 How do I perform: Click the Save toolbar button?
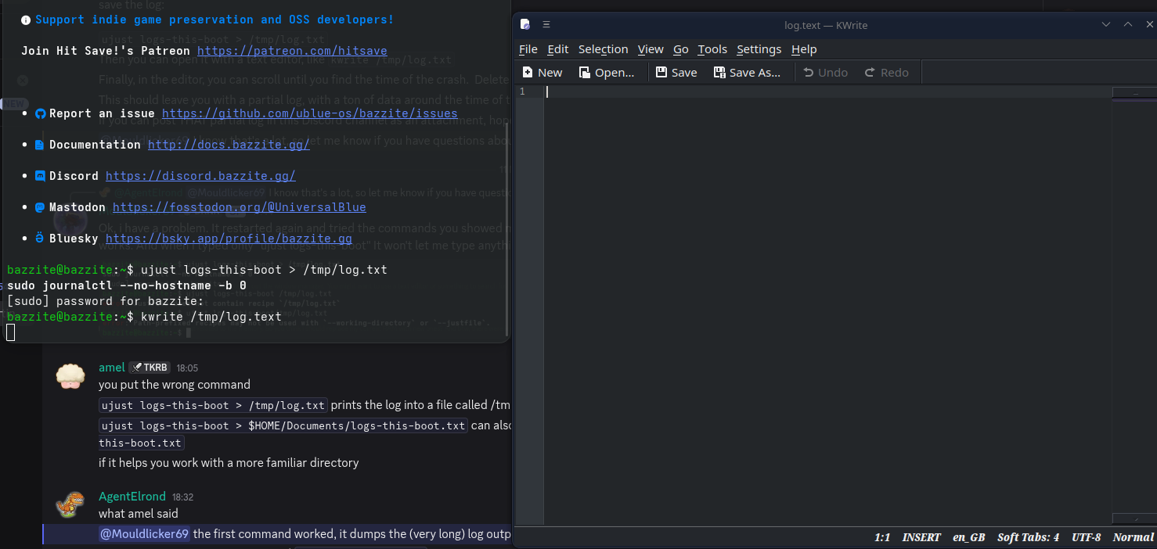click(x=676, y=72)
